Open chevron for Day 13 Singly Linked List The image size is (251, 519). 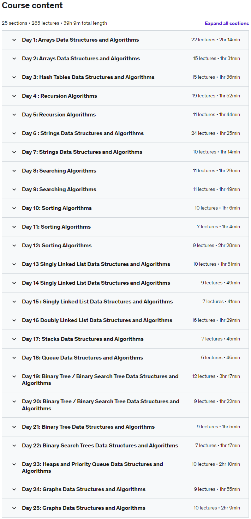tap(14, 264)
